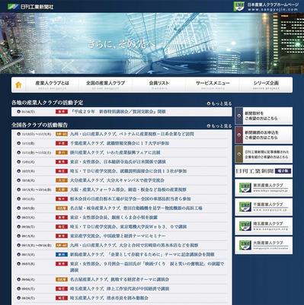304x305 pixels.
Task: Open the 会員リスト menu item
Action: point(159,85)
